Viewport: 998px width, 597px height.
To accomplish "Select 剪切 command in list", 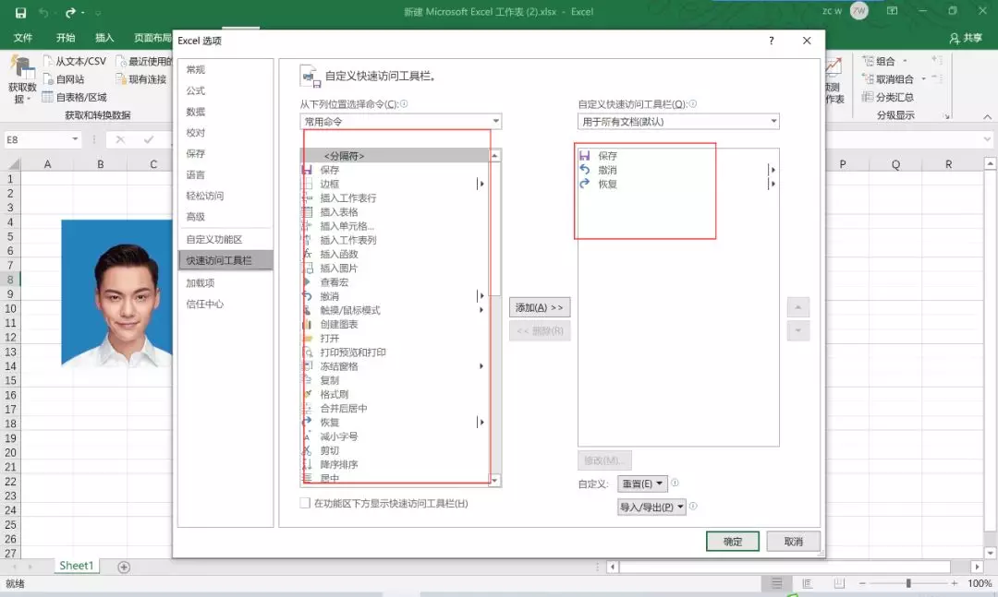I will (396, 450).
